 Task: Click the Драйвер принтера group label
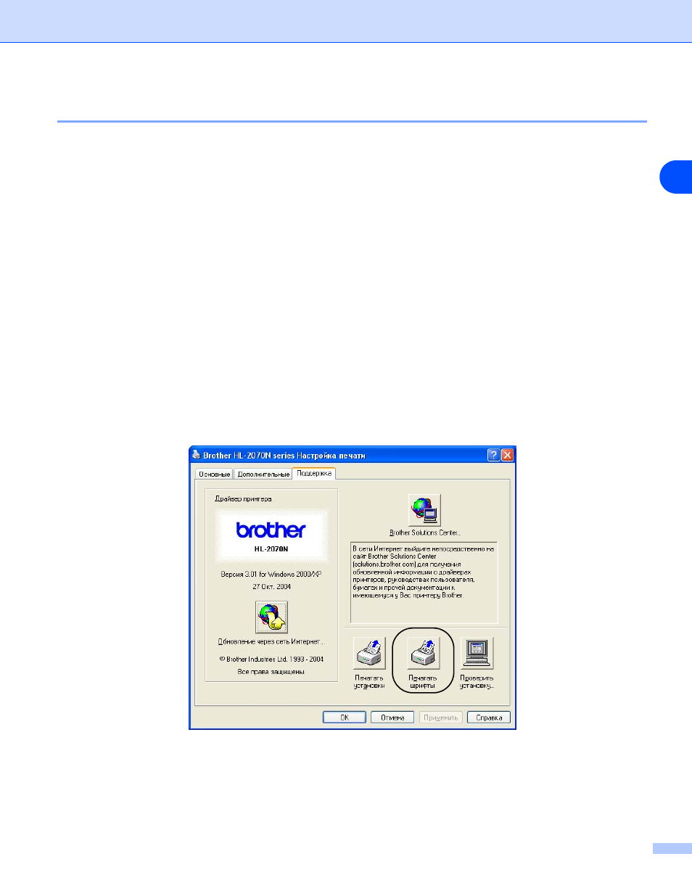pyautogui.click(x=243, y=499)
